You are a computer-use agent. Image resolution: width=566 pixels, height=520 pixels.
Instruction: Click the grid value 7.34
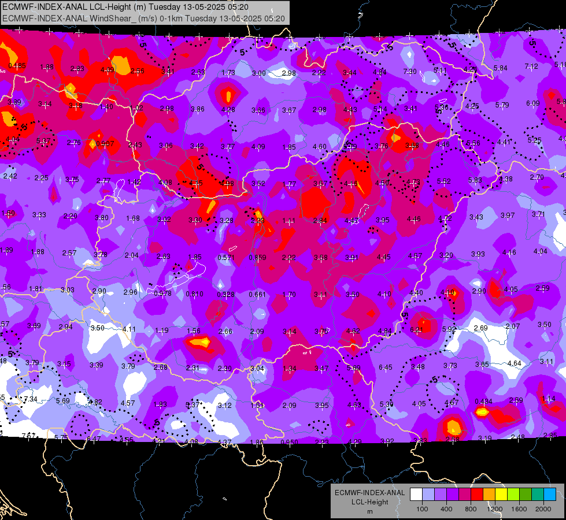pyautogui.click(x=31, y=399)
